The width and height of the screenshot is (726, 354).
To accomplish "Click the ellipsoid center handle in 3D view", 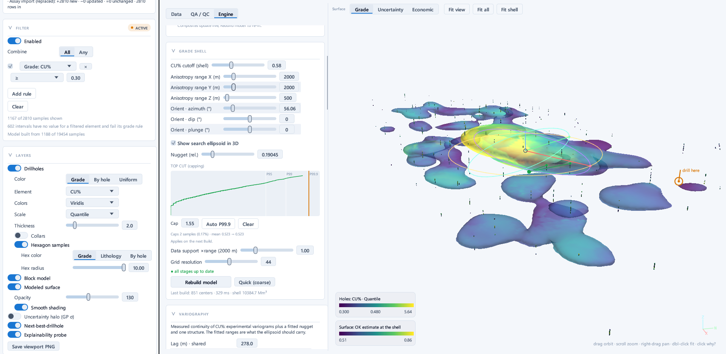I will [x=525, y=151].
